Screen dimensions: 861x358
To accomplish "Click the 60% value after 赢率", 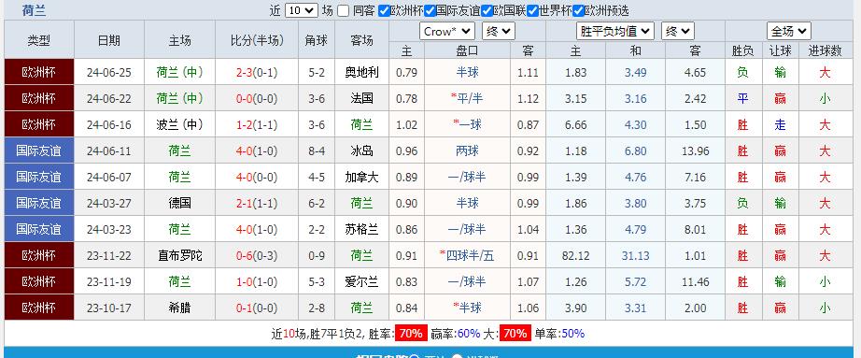I will tap(469, 334).
